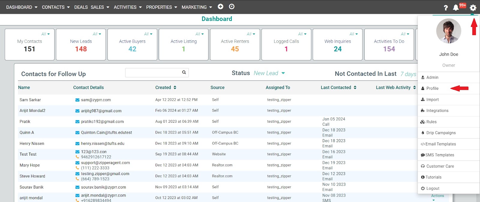480x202 pixels.
Task: Click Logout in the user menu
Action: point(433,188)
